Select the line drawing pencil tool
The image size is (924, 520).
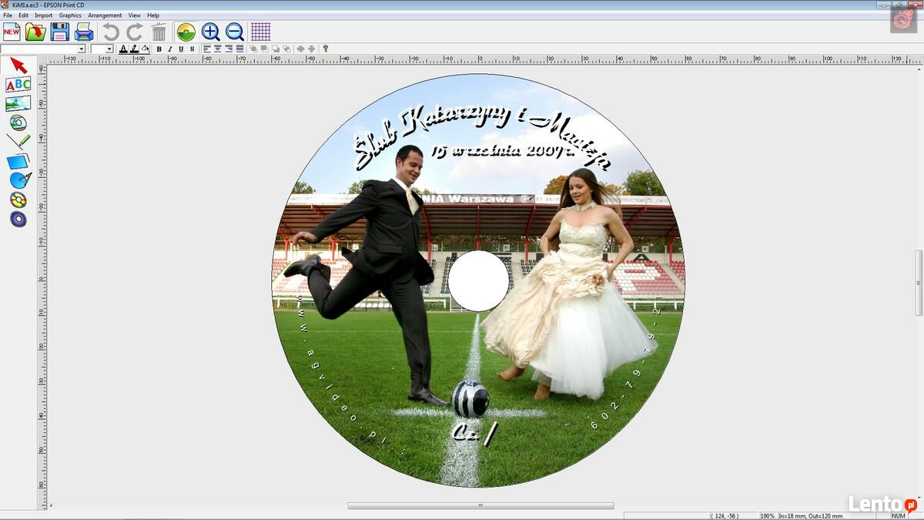point(18,142)
